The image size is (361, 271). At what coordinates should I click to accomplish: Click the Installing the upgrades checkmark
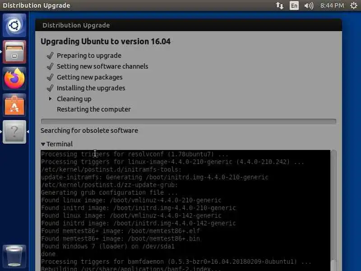(x=50, y=88)
